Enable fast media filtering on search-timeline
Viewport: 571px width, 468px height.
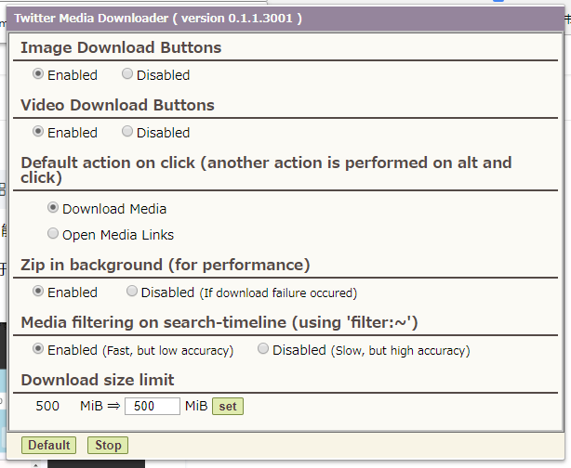(38, 349)
